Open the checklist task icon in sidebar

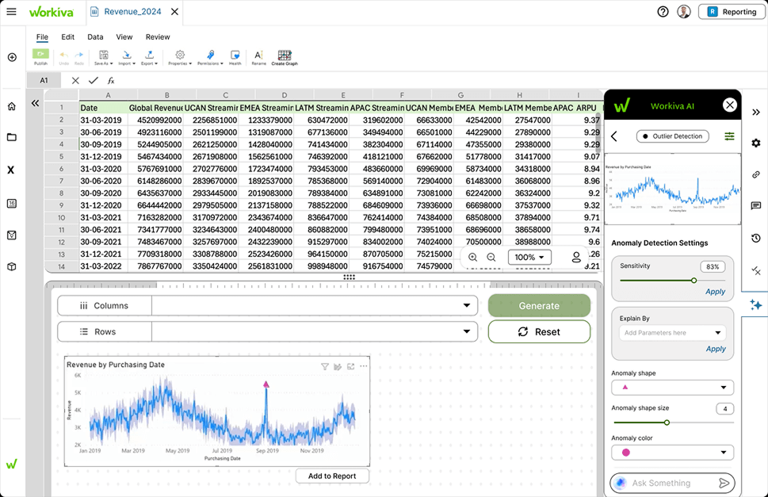click(12, 235)
